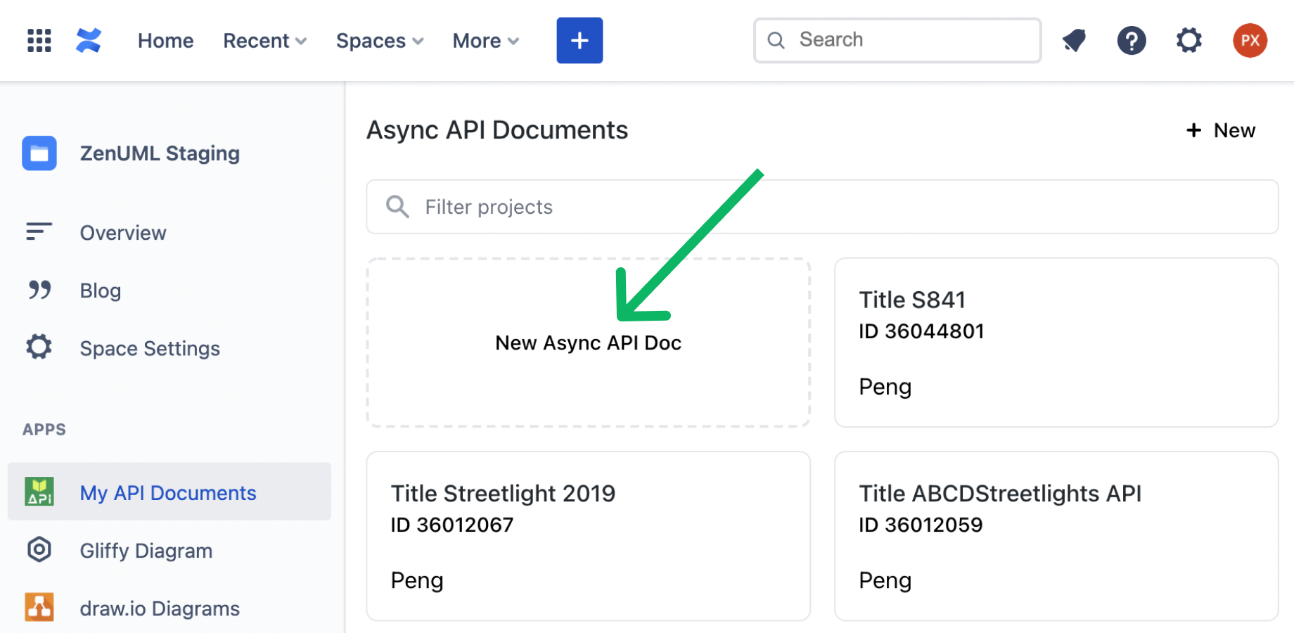Click the ZenUML Staging space icon
1294x633 pixels.
point(39,153)
